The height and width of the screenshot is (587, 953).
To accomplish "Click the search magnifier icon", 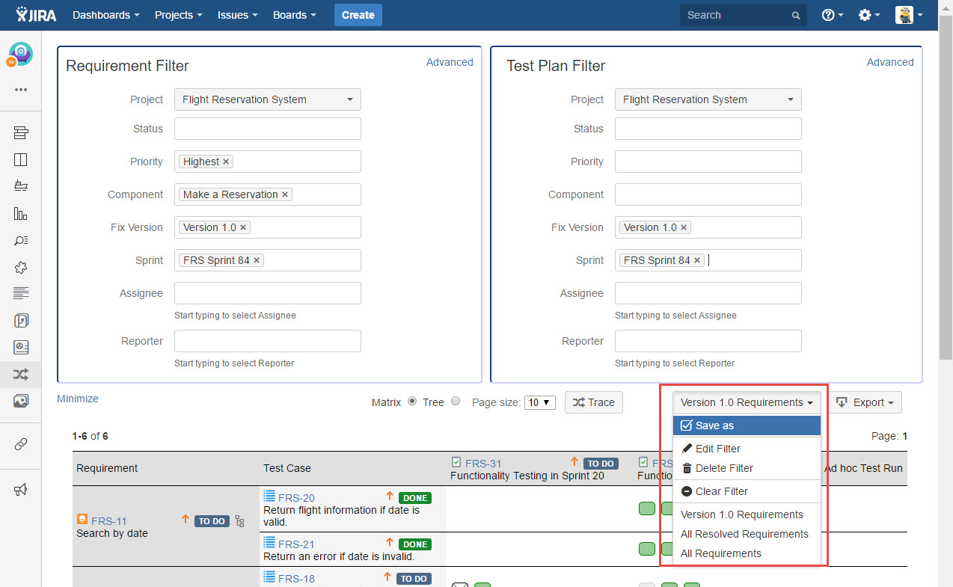I will click(x=796, y=15).
